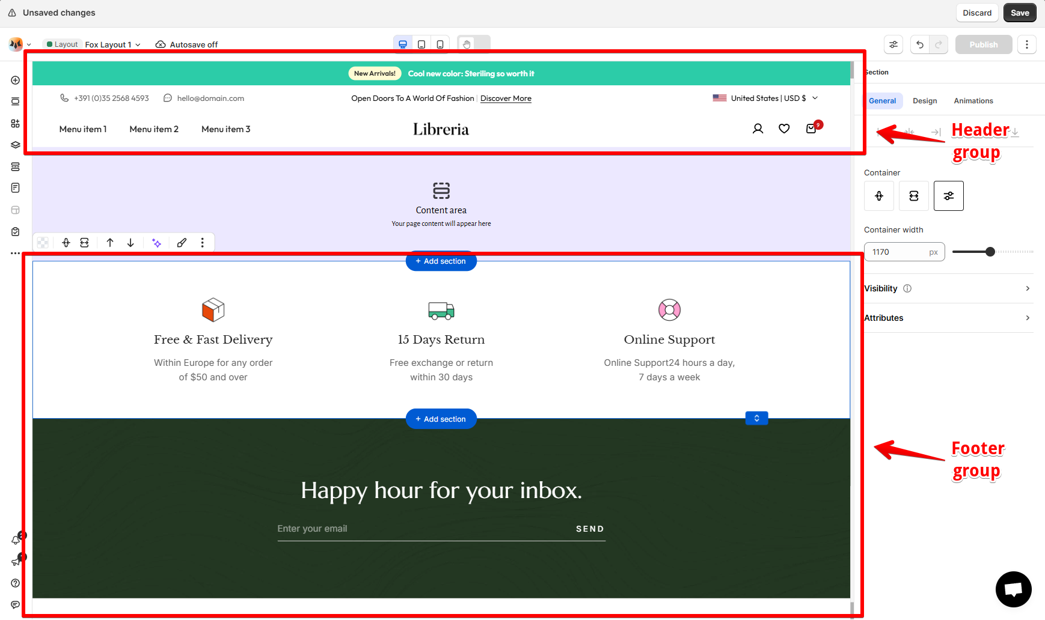Image resolution: width=1045 pixels, height=620 pixels.
Task: Click the undo arrow in top toolbar
Action: click(x=920, y=44)
